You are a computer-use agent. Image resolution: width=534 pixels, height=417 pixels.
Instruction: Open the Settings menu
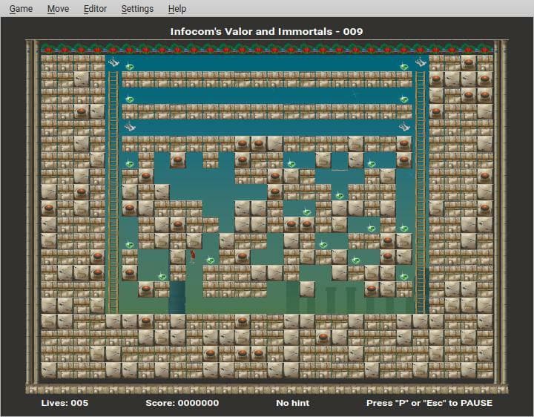(x=137, y=8)
